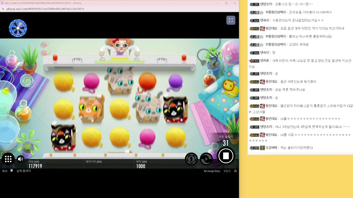Click chat message 교통사고 띵~ 조~아~연~~

coord(294,4)
